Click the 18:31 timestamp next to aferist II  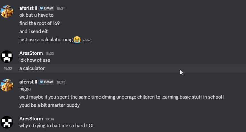61,8
